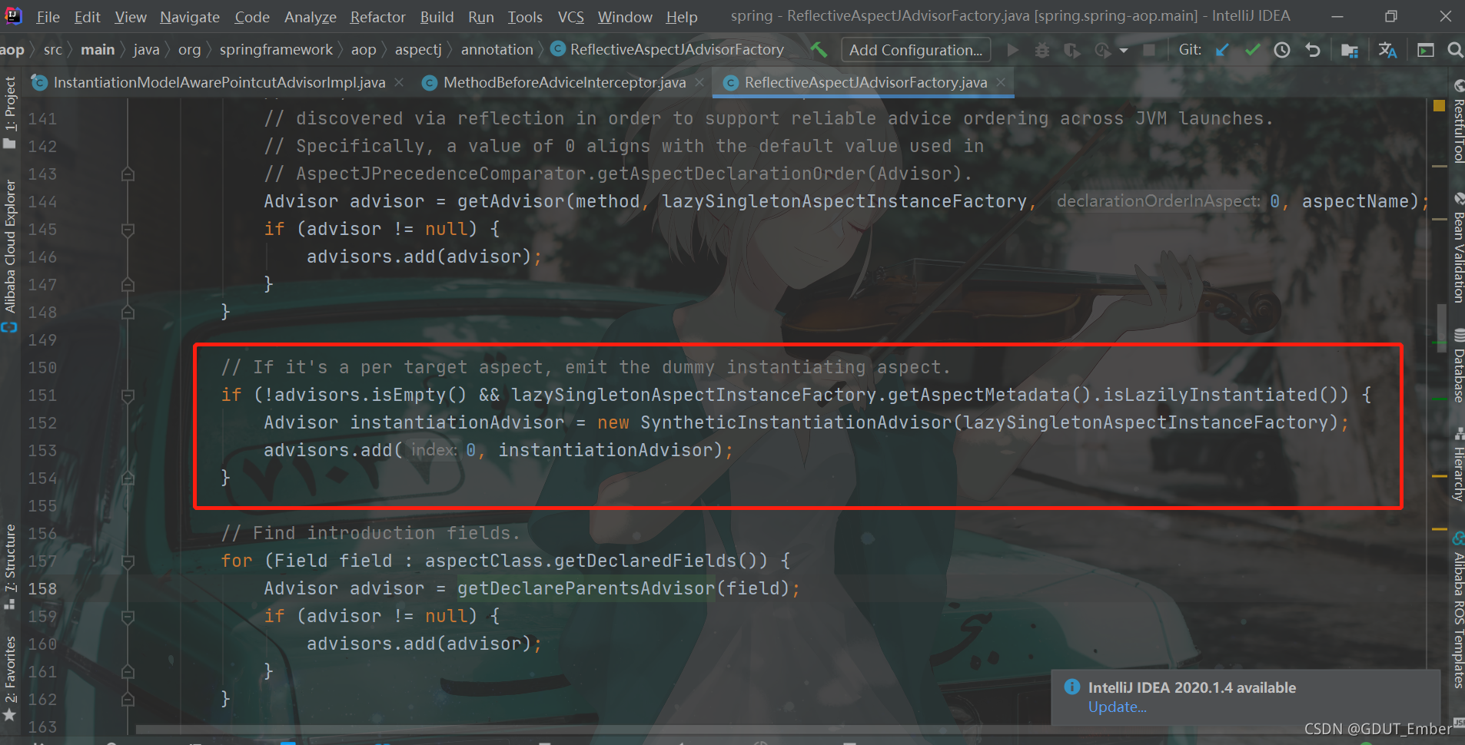
Task: Collapse the fold marker at line 157
Action: (x=128, y=561)
